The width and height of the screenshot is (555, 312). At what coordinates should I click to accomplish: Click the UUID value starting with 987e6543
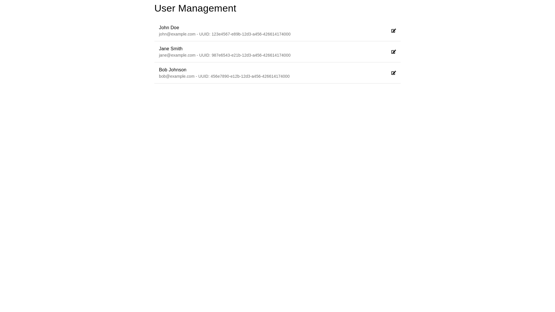pyautogui.click(x=251, y=55)
